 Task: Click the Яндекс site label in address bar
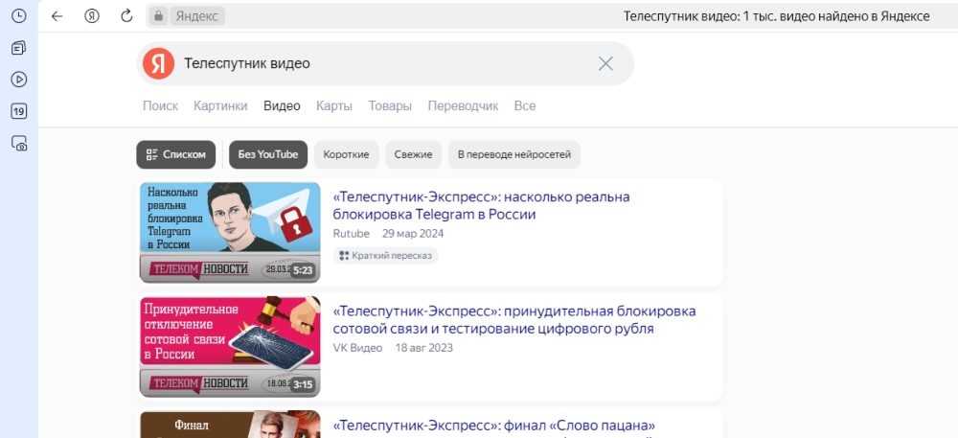[x=197, y=16]
